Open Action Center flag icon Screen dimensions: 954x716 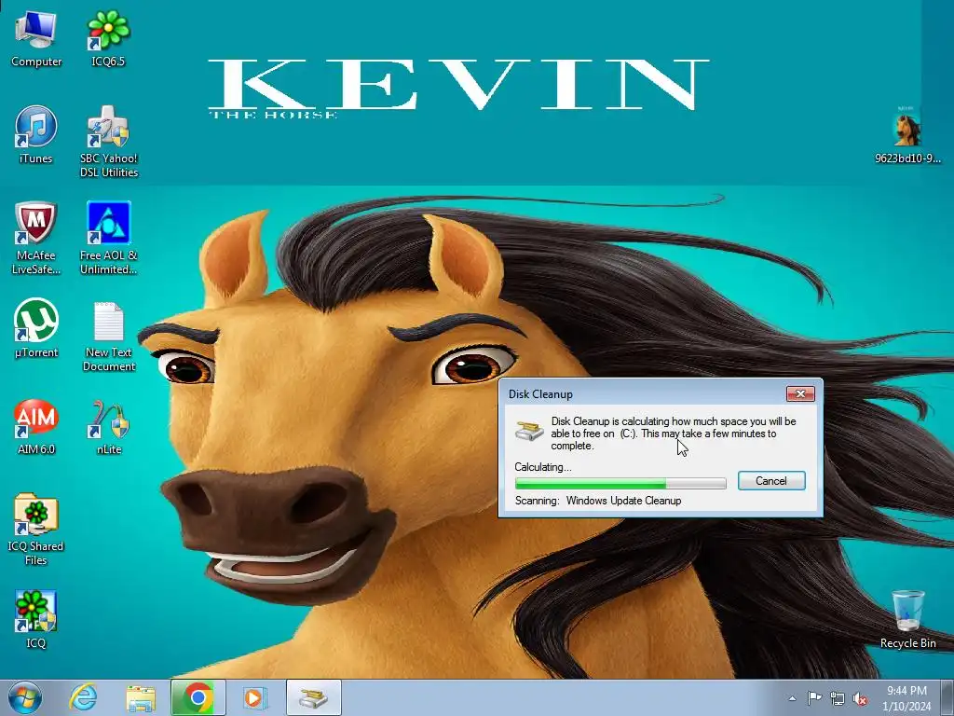[814, 698]
